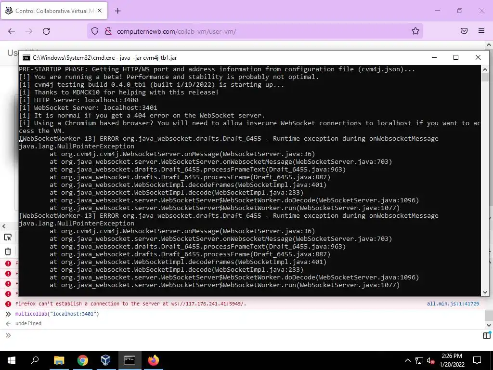Open a new Firefox tab
493x370 pixels.
point(118,11)
